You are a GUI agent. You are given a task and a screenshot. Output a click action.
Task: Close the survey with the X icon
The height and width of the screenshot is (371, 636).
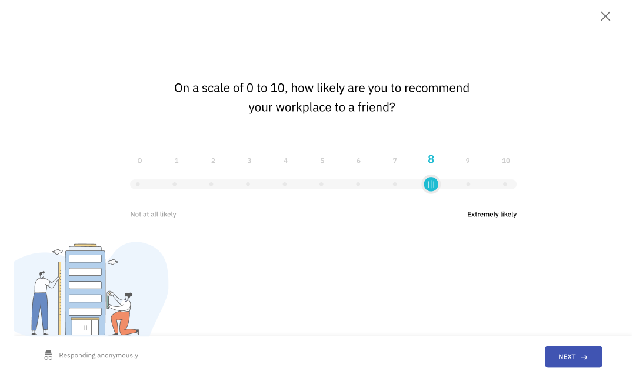605,16
